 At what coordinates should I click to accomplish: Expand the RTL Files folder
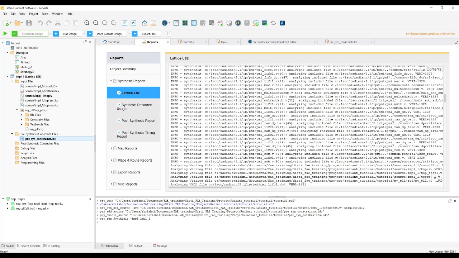pos(22,115)
